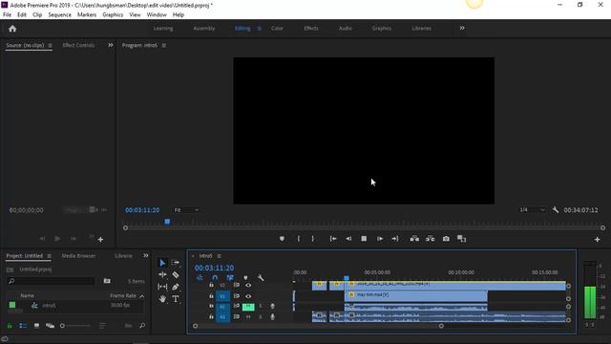Select the Razor tool
Image resolution: width=611 pixels, height=344 pixels.
point(176,274)
